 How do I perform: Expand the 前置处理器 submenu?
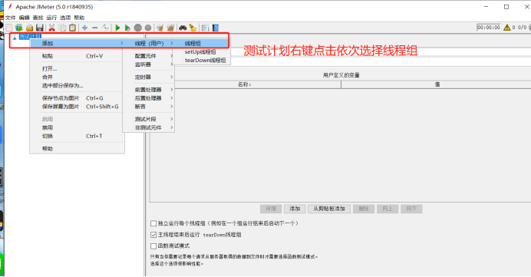149,90
